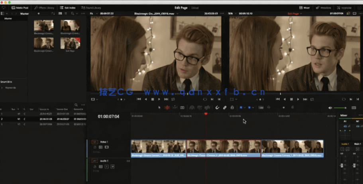Click the Audio 1 mixer fader

pyautogui.click(x=342, y=165)
